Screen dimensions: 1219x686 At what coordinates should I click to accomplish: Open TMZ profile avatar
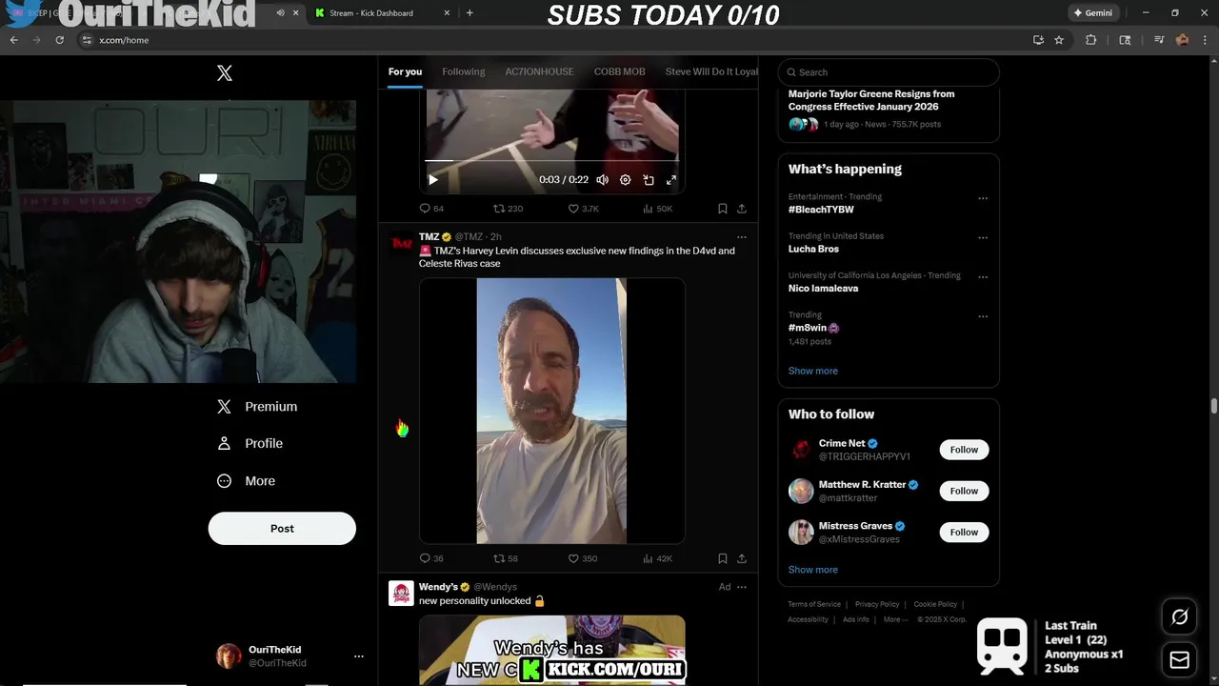pyautogui.click(x=401, y=243)
